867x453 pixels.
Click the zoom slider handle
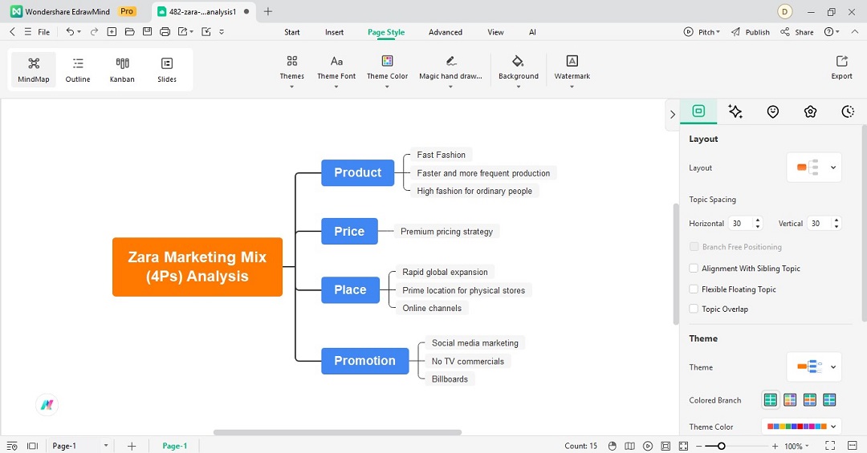coord(721,446)
